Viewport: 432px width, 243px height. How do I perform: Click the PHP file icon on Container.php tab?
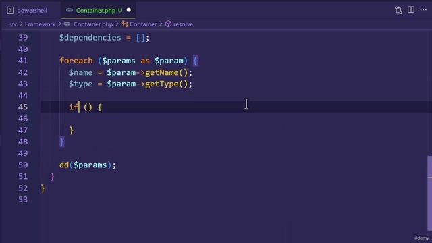click(x=70, y=10)
